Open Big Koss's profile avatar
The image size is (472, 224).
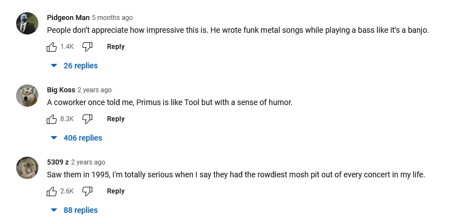click(x=27, y=96)
